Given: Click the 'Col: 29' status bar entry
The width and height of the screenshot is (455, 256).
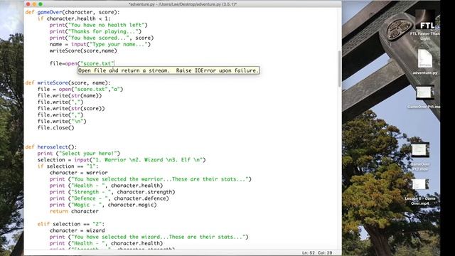Looking at the screenshot, I should coord(325,253).
